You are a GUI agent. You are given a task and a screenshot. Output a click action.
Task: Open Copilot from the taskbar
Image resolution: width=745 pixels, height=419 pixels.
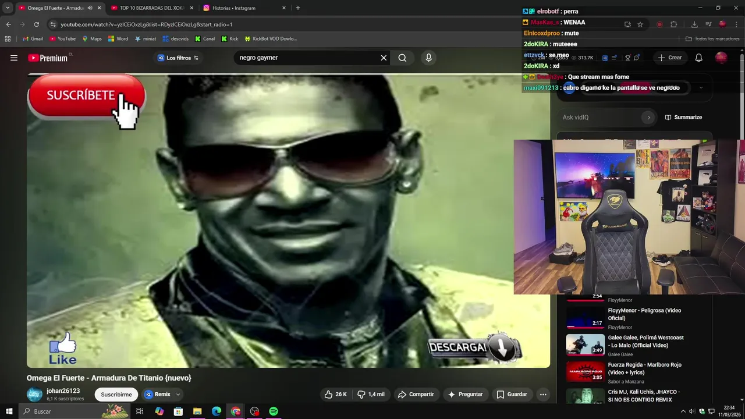(159, 411)
